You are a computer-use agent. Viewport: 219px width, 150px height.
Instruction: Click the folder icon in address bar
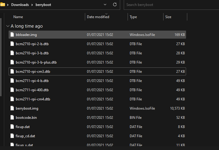tap(2, 5)
